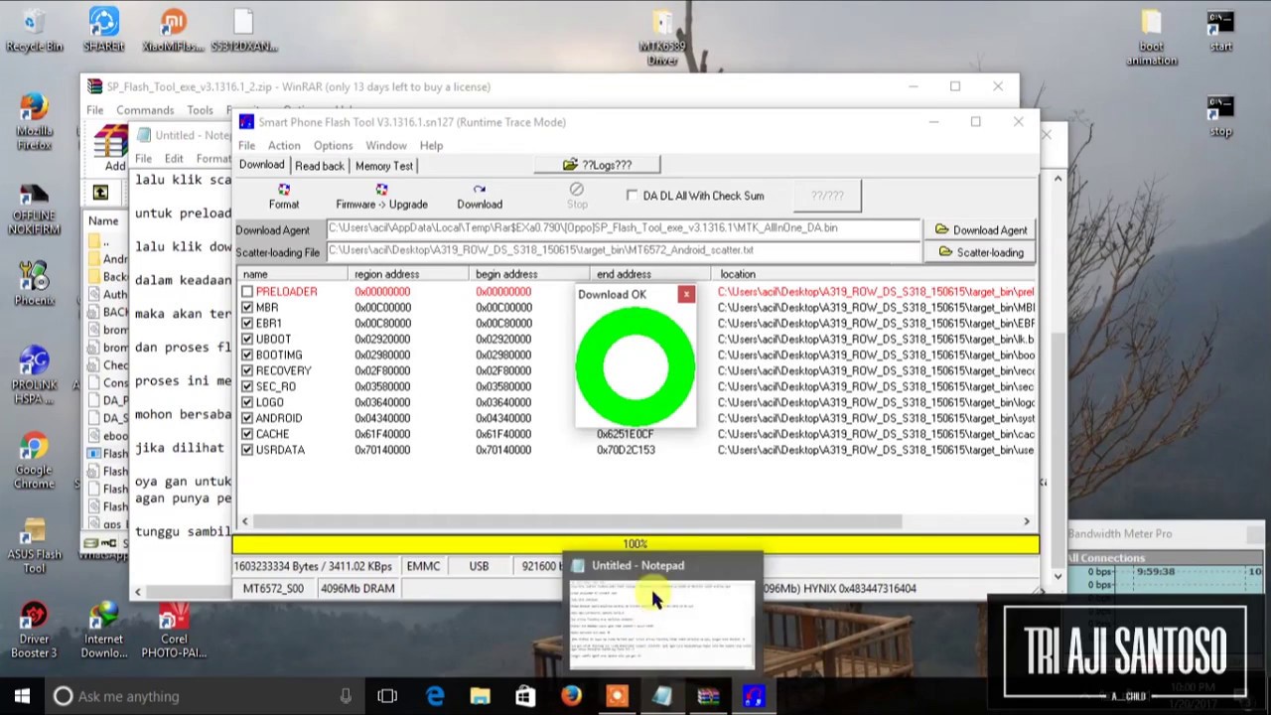The height and width of the screenshot is (715, 1271).
Task: Click the partition list horizontal scrollbar
Action: coord(577,521)
